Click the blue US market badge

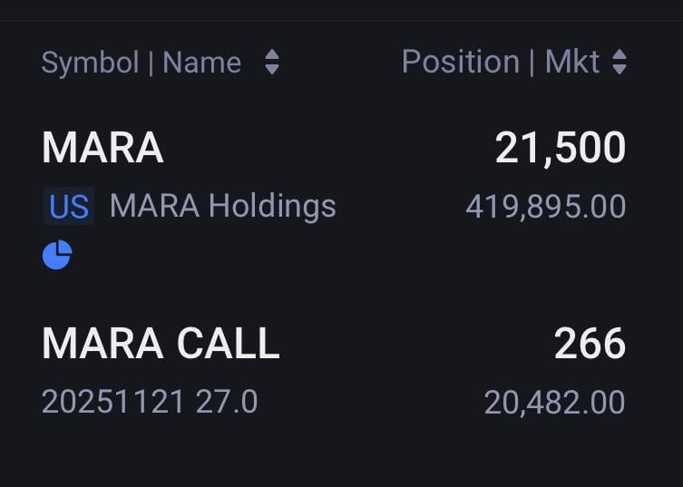tap(69, 207)
